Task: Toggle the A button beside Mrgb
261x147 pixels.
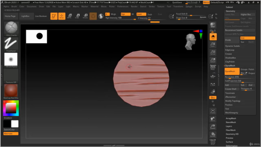Action: (107, 14)
